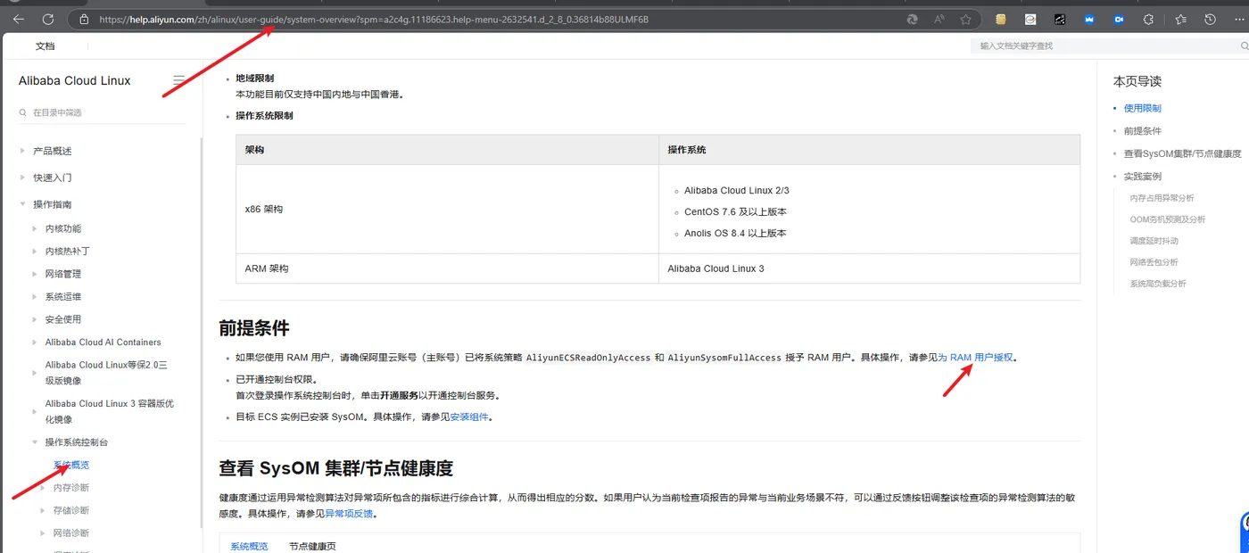Screen dimensions: 1249x553
Task: Expand the 快速入门 tree arrow
Action: pos(23,177)
